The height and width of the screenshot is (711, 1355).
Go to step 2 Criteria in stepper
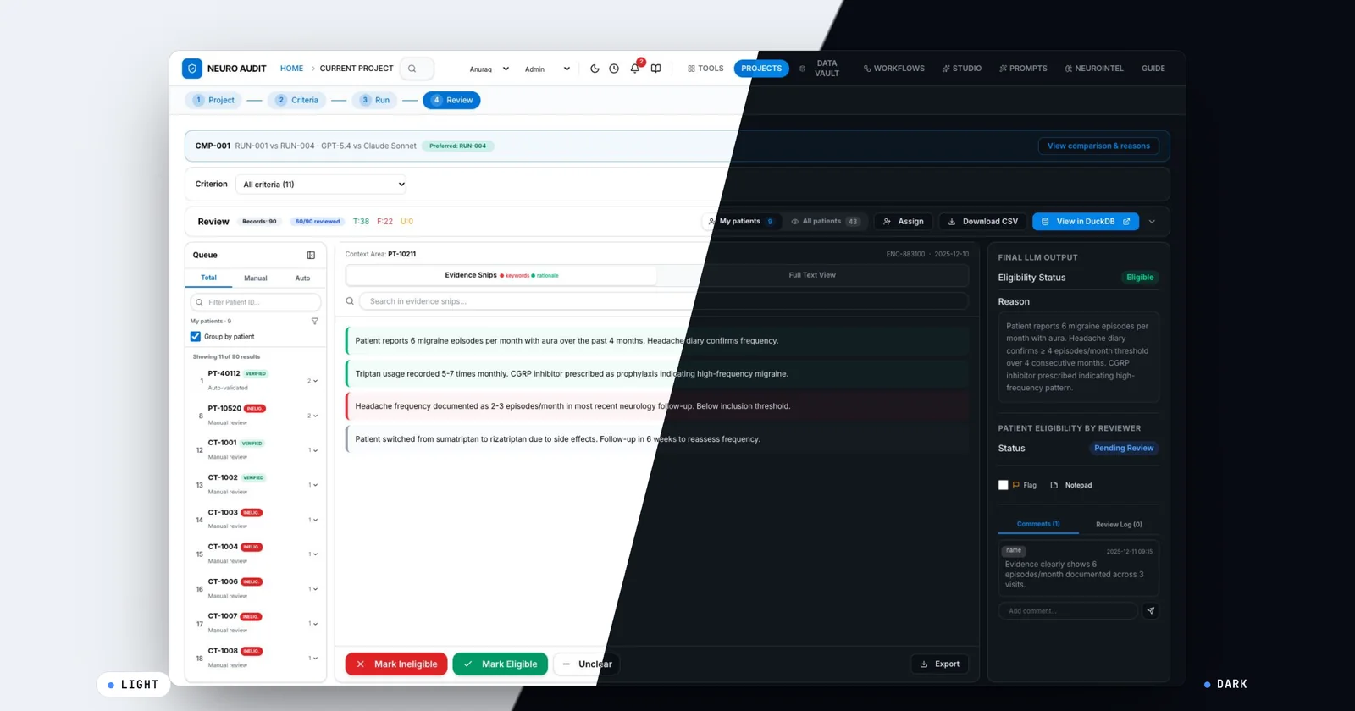point(297,100)
